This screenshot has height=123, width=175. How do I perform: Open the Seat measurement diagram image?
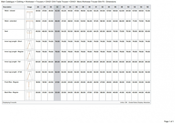tap(29, 34)
